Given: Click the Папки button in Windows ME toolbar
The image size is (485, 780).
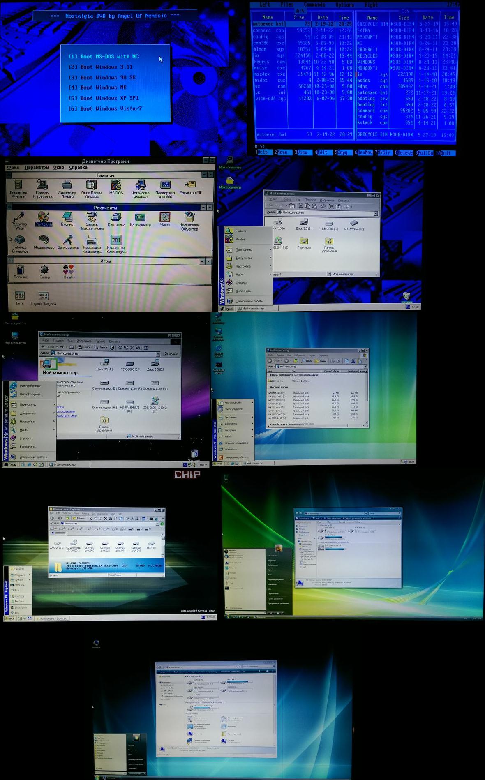Looking at the screenshot, I should (x=101, y=347).
